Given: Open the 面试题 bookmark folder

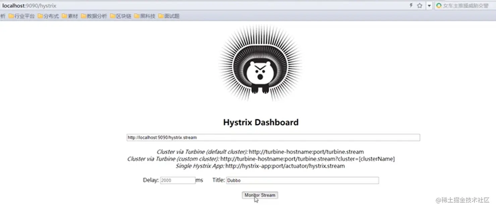Looking at the screenshot, I should pos(169,16).
